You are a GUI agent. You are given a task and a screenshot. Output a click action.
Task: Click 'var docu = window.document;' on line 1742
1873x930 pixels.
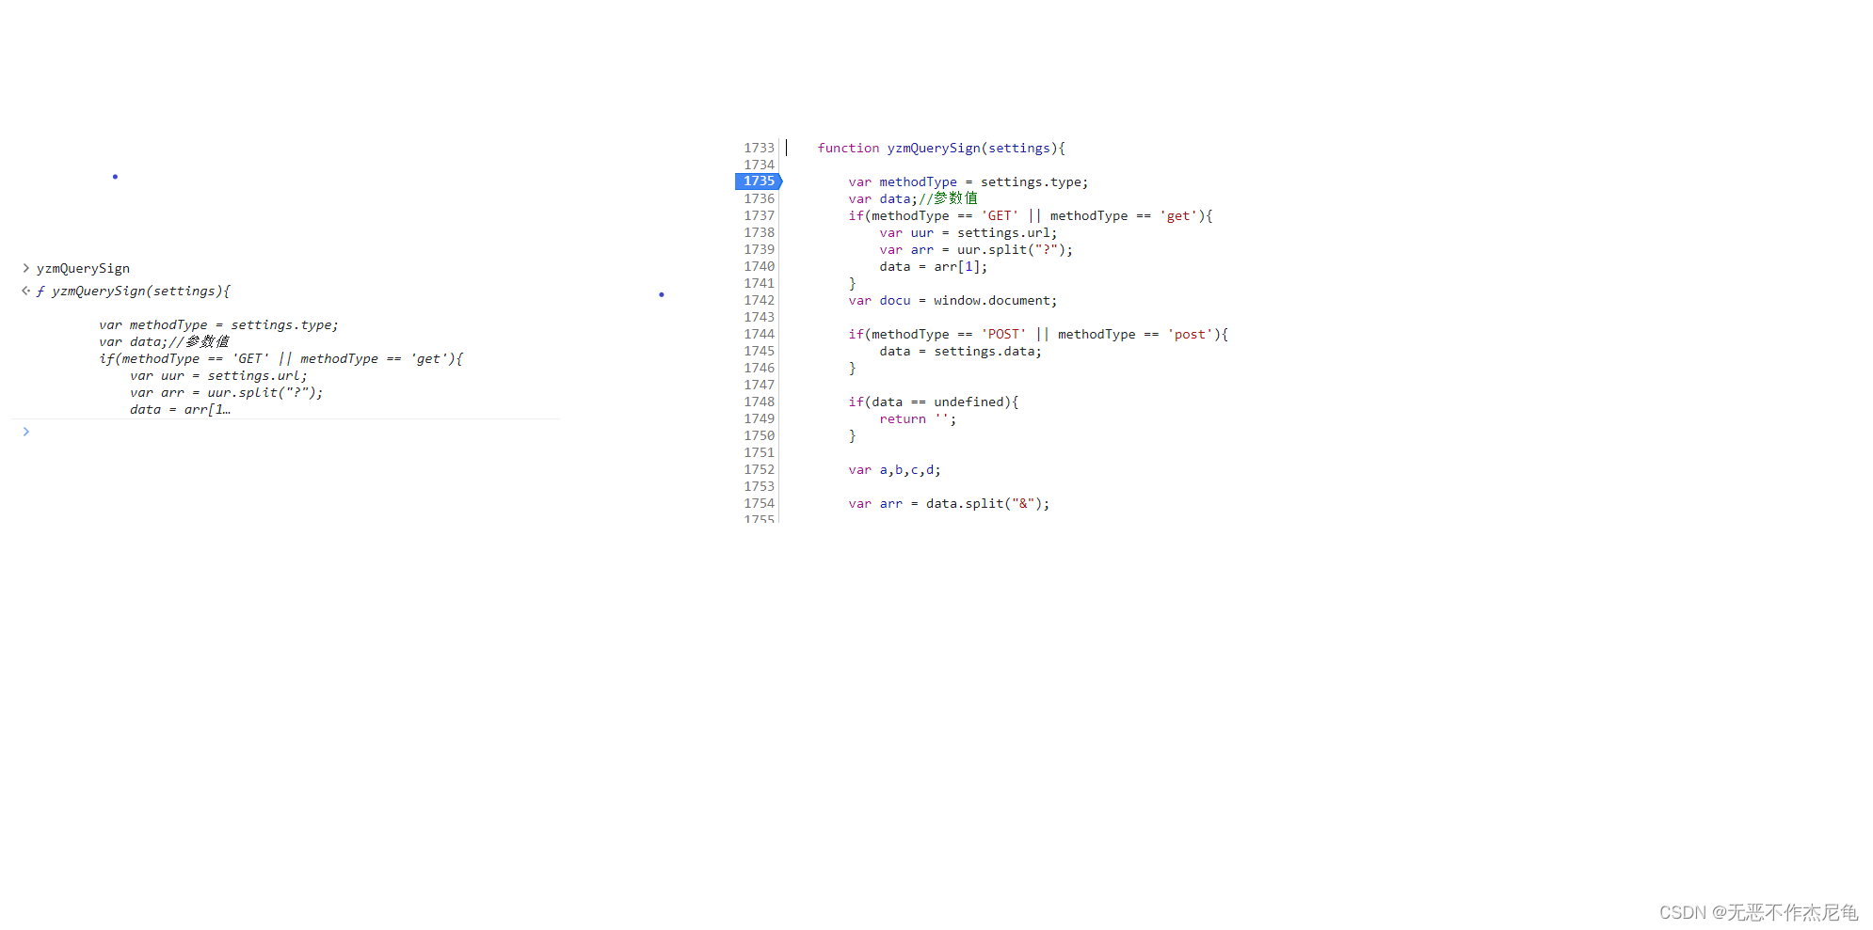pyautogui.click(x=953, y=300)
